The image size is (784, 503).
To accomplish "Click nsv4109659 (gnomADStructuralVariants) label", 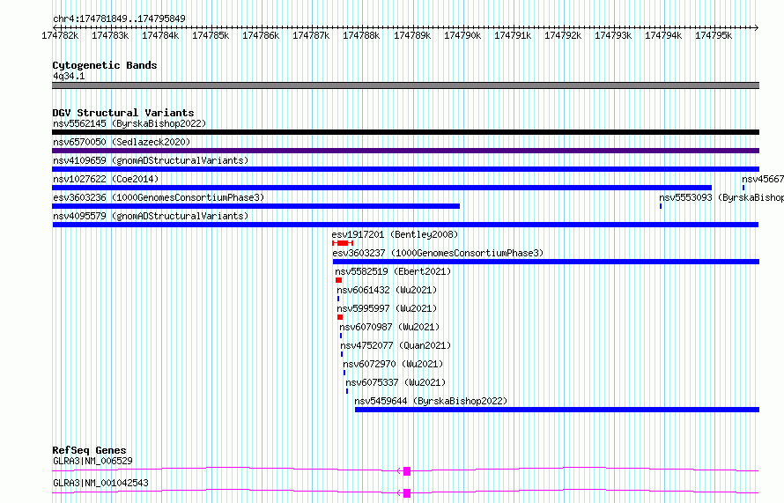I will tap(151, 160).
